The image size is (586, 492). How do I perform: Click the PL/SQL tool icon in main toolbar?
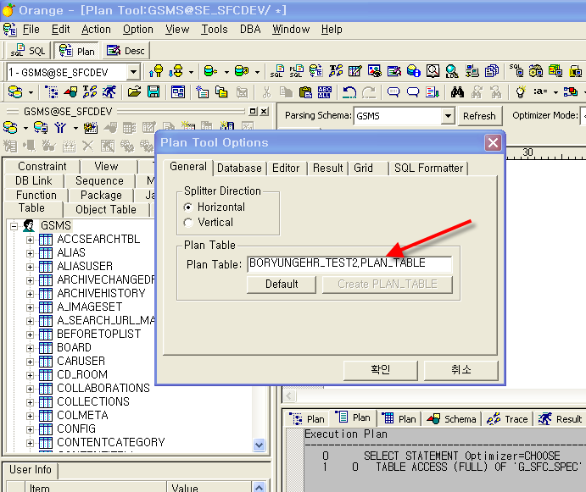[x=296, y=71]
